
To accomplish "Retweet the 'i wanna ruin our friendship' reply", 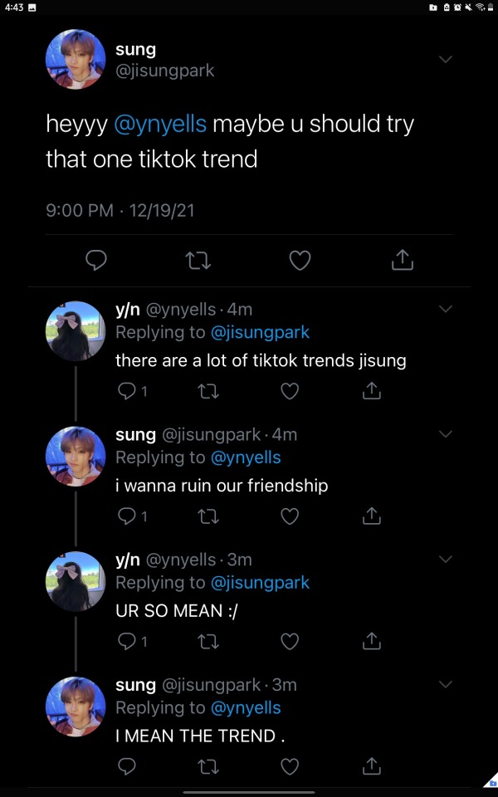I will (x=208, y=516).
